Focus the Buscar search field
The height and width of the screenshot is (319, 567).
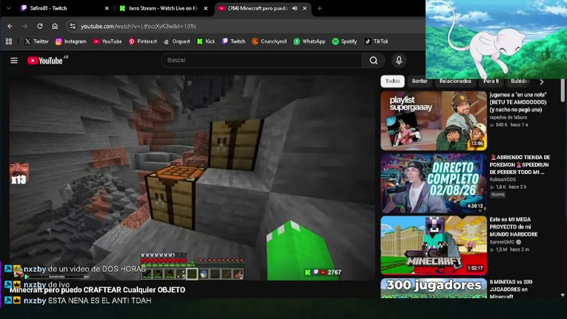[x=261, y=60]
